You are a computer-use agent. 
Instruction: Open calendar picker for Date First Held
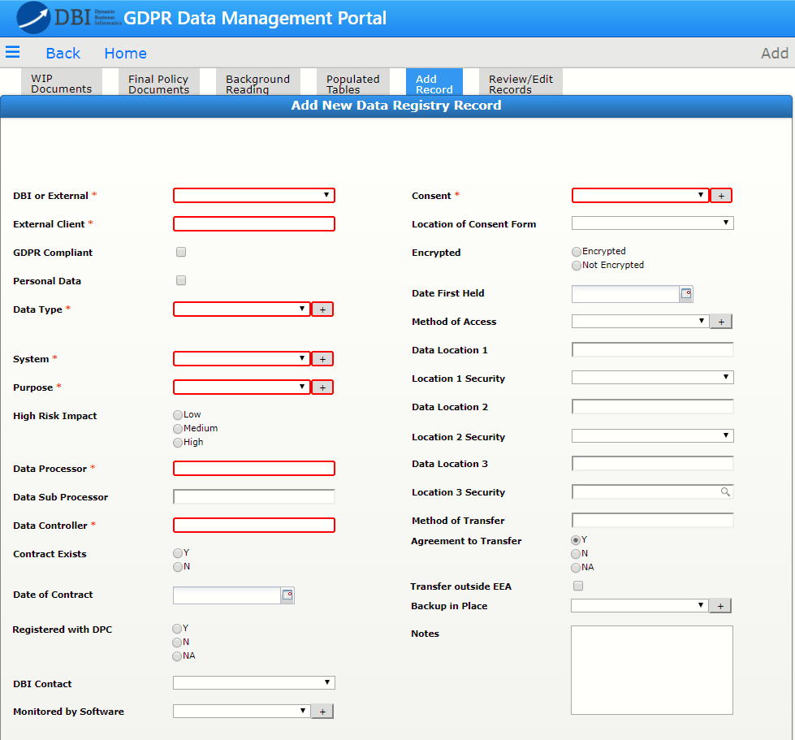(x=686, y=294)
